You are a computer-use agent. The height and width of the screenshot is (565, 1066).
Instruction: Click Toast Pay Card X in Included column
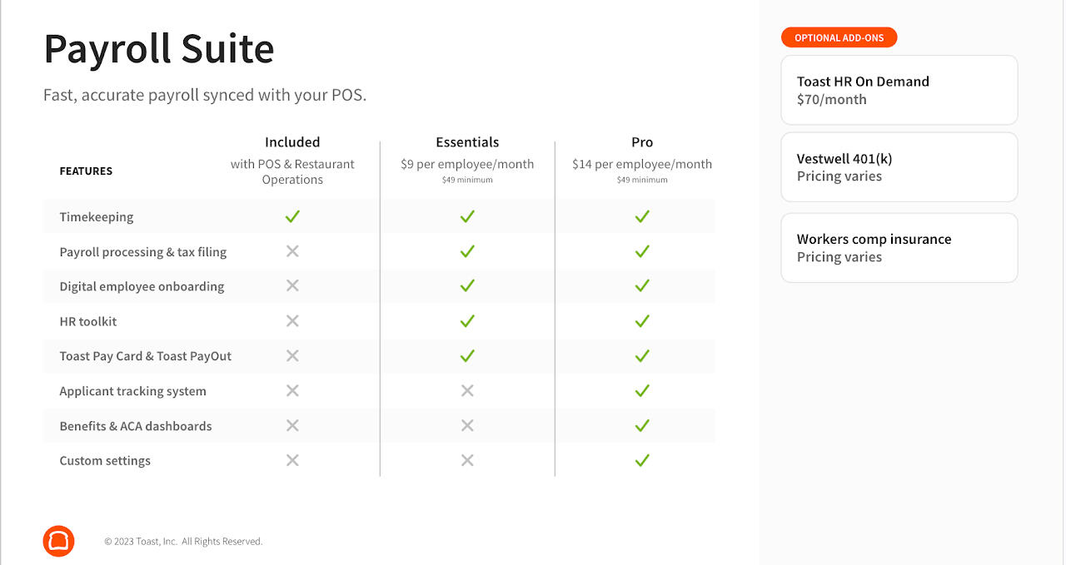tap(292, 356)
